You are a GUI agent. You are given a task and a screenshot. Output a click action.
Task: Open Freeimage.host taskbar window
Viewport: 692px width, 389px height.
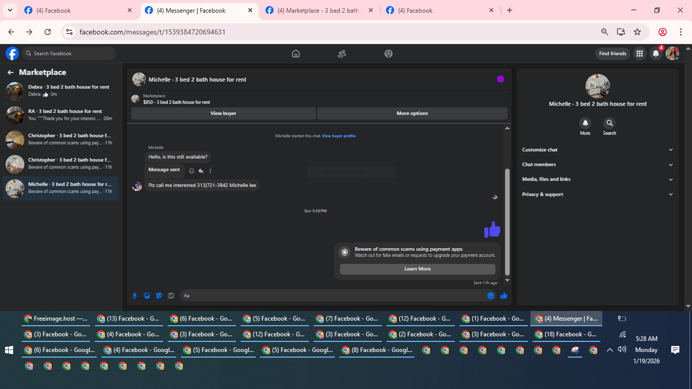coord(56,319)
